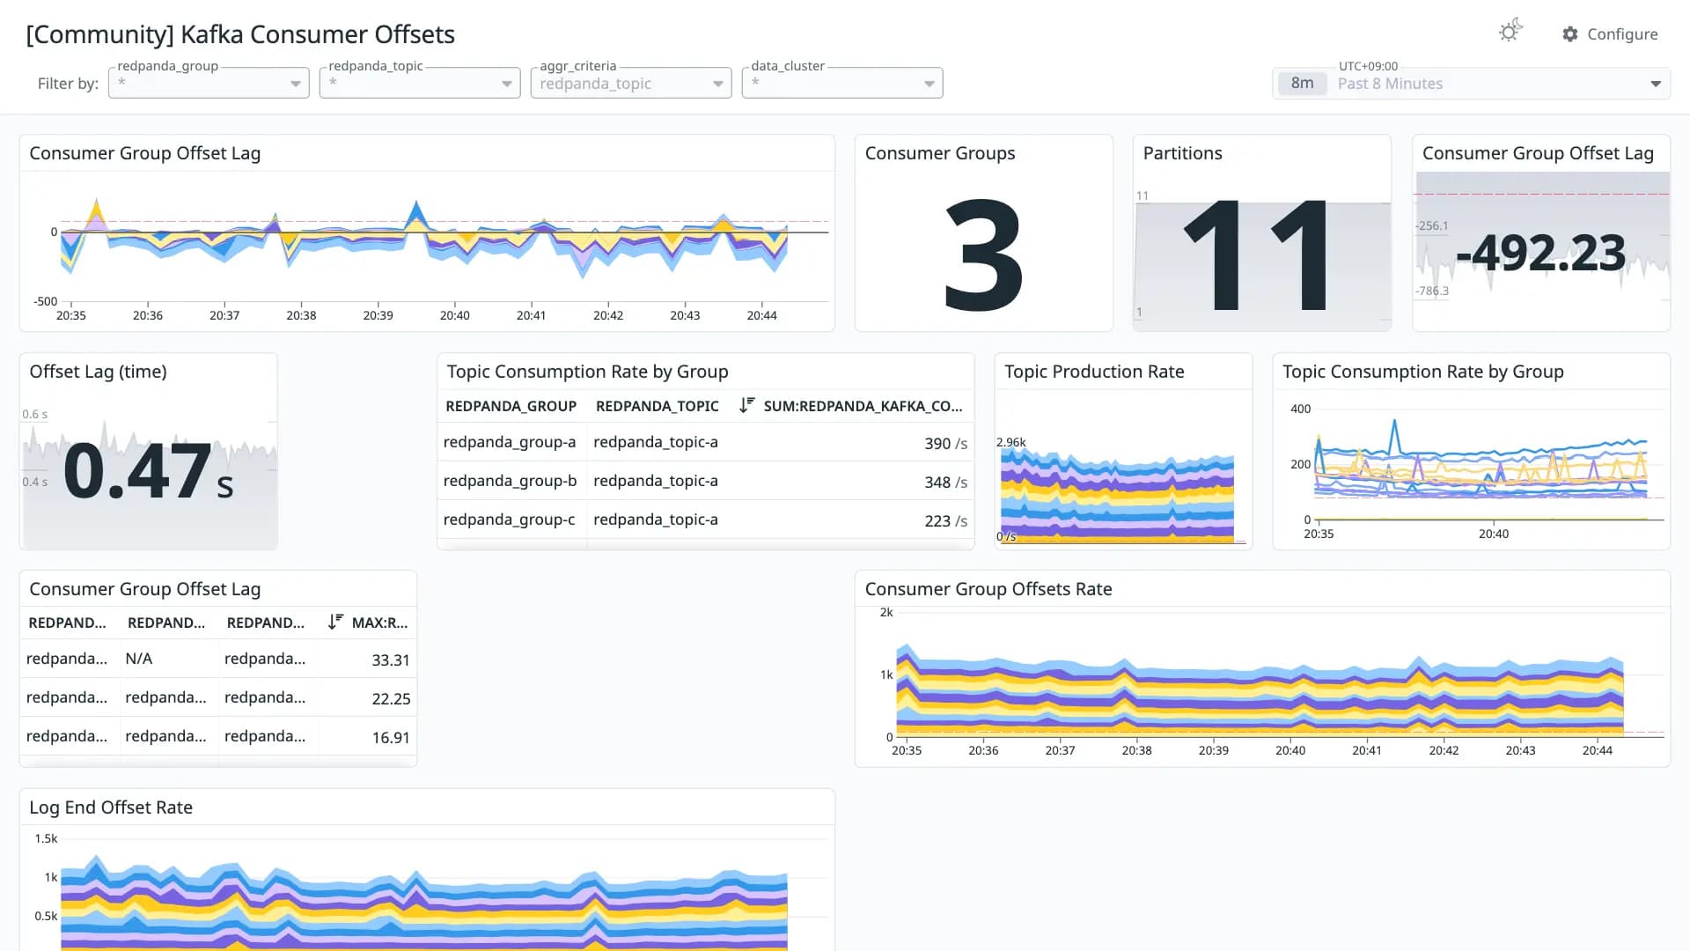1690x951 pixels.
Task: Click the Log End Offset Rate widget title
Action: pyautogui.click(x=111, y=807)
